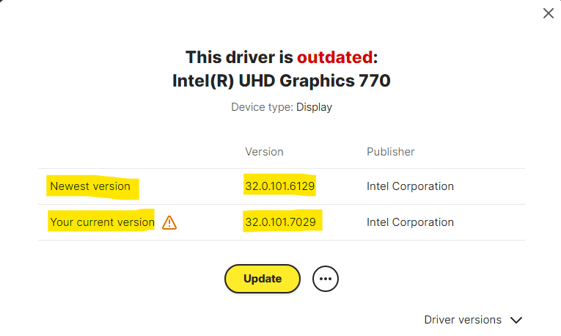This screenshot has height=336, width=561.
Task: Click the Display device type value
Action: (315, 107)
